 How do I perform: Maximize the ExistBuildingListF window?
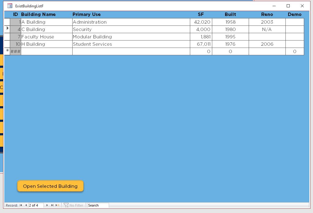coord(288,6)
